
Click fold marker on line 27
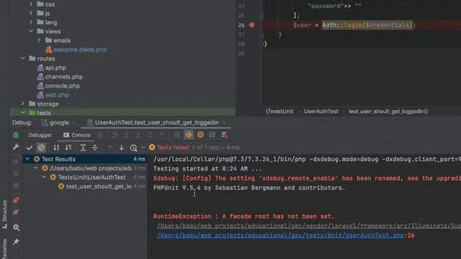tap(261, 35)
